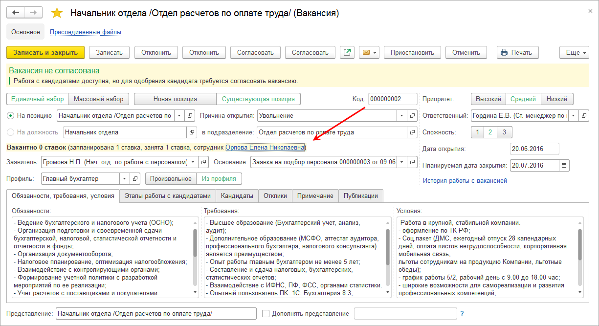Add vacancy to favorites with star icon

pyautogui.click(x=57, y=13)
